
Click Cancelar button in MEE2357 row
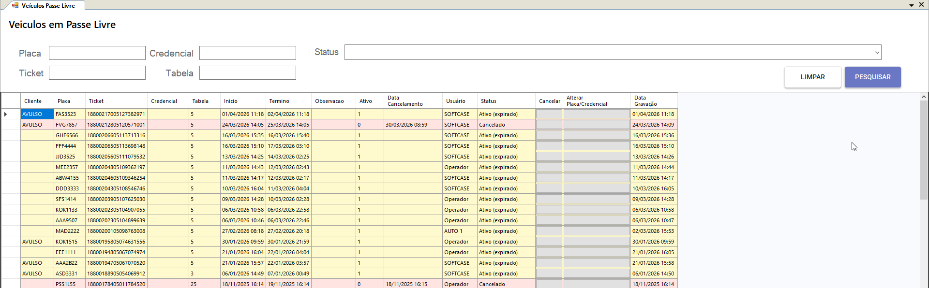tap(549, 167)
